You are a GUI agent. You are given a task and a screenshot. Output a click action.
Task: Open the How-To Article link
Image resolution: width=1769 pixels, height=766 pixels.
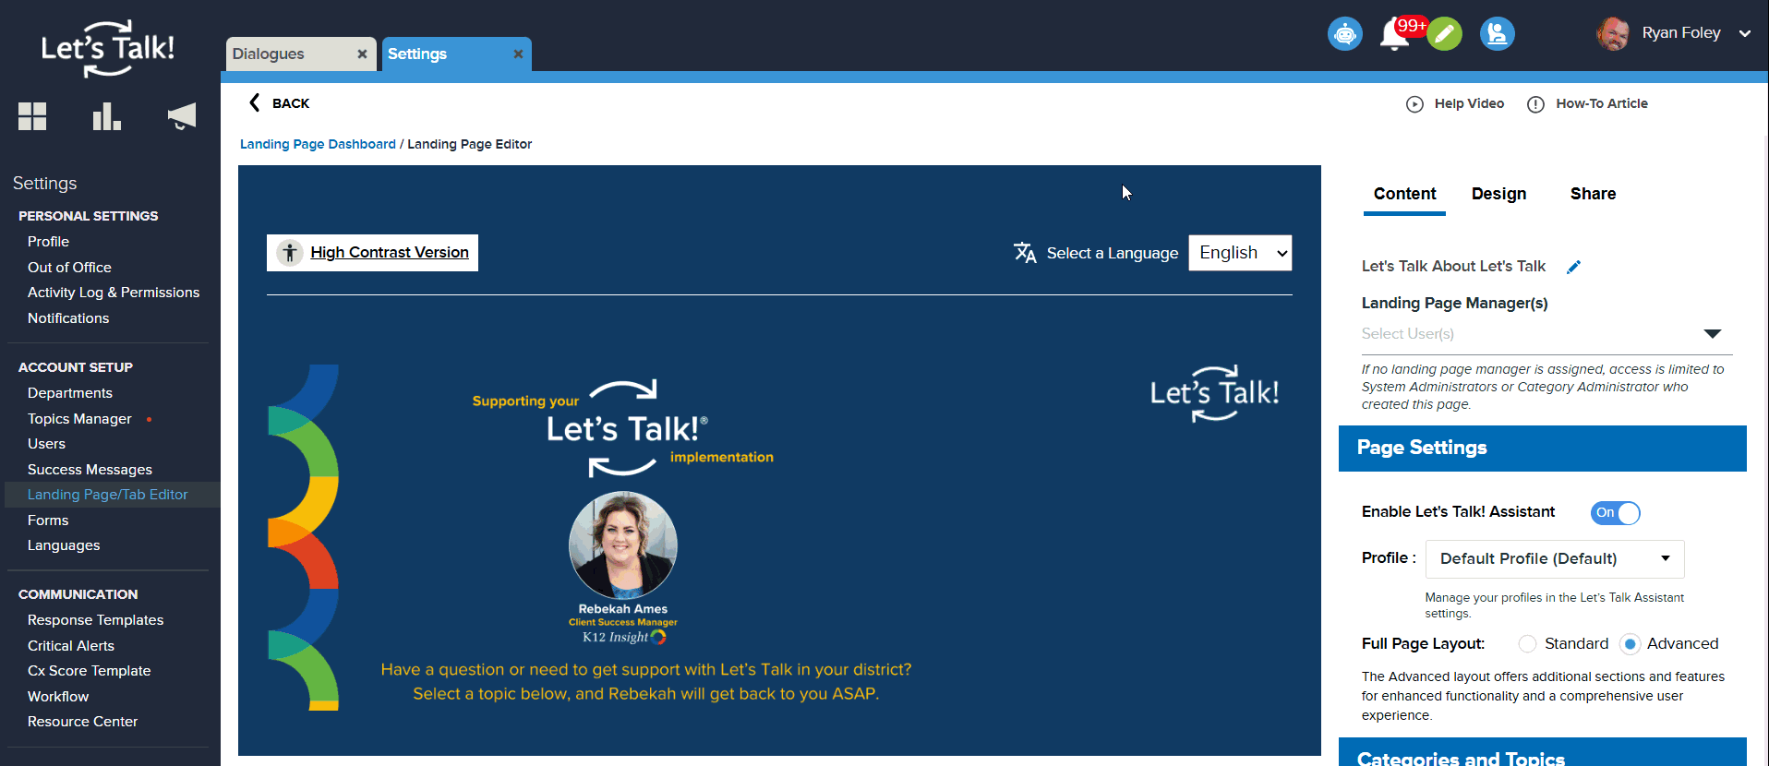(1601, 103)
